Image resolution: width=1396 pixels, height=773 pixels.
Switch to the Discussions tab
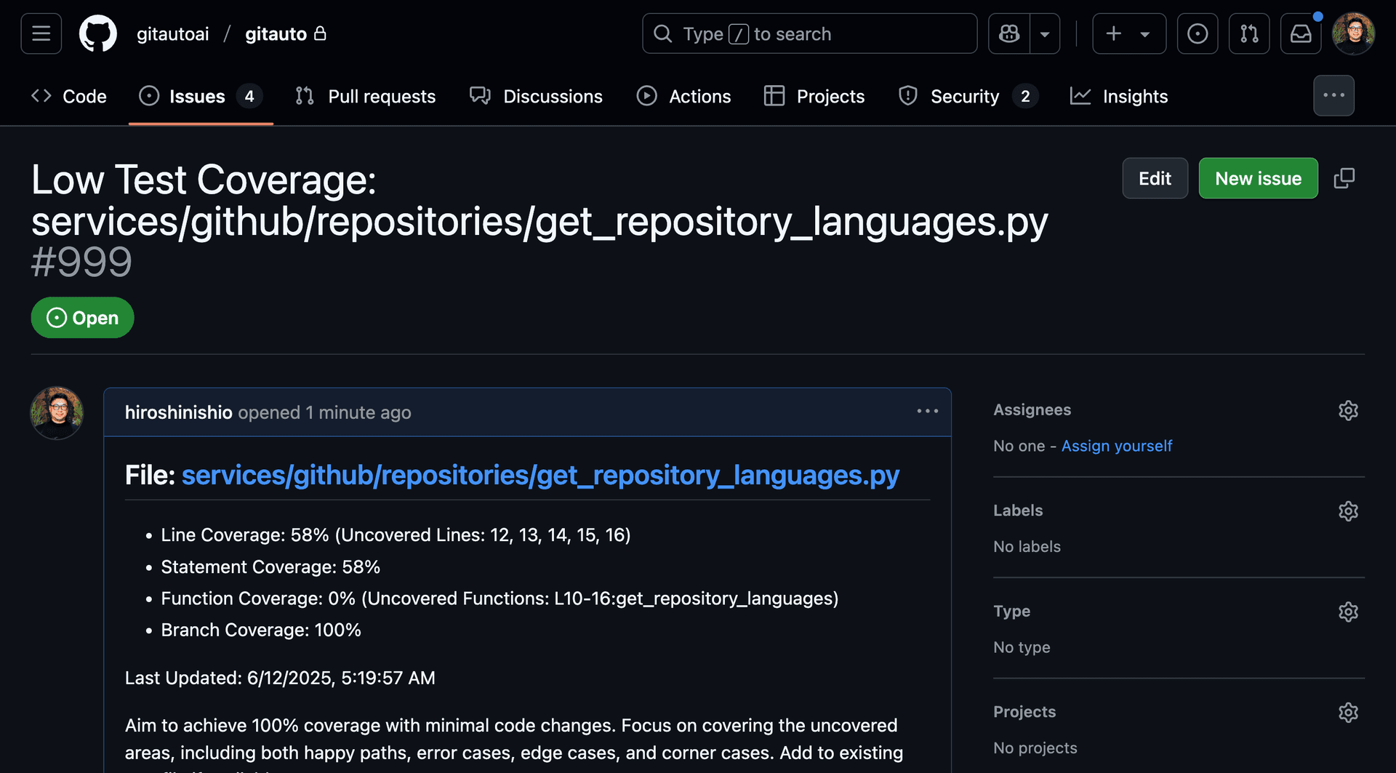pos(536,96)
